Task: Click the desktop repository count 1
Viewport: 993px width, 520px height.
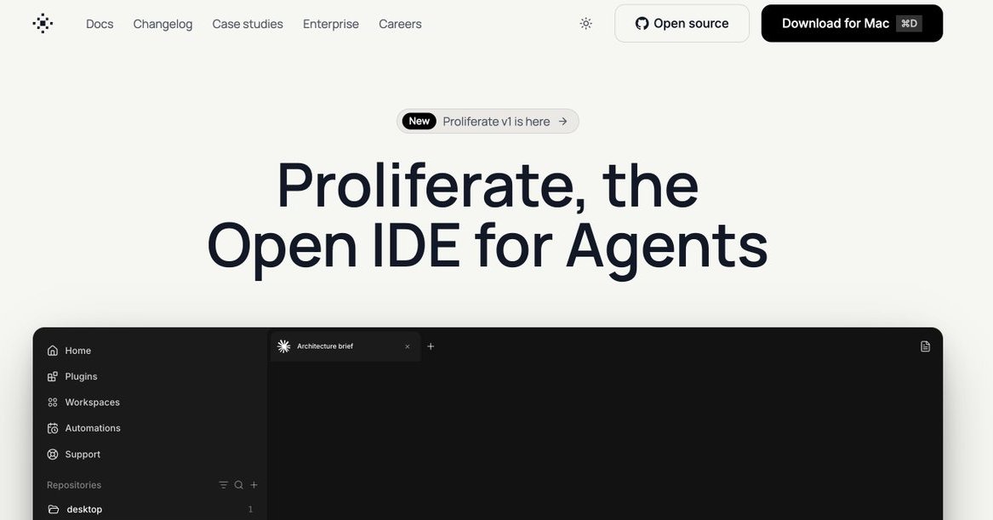Action: [x=251, y=509]
